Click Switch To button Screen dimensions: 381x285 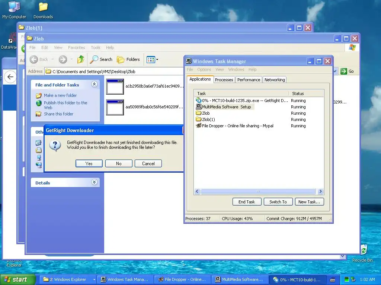tap(278, 202)
